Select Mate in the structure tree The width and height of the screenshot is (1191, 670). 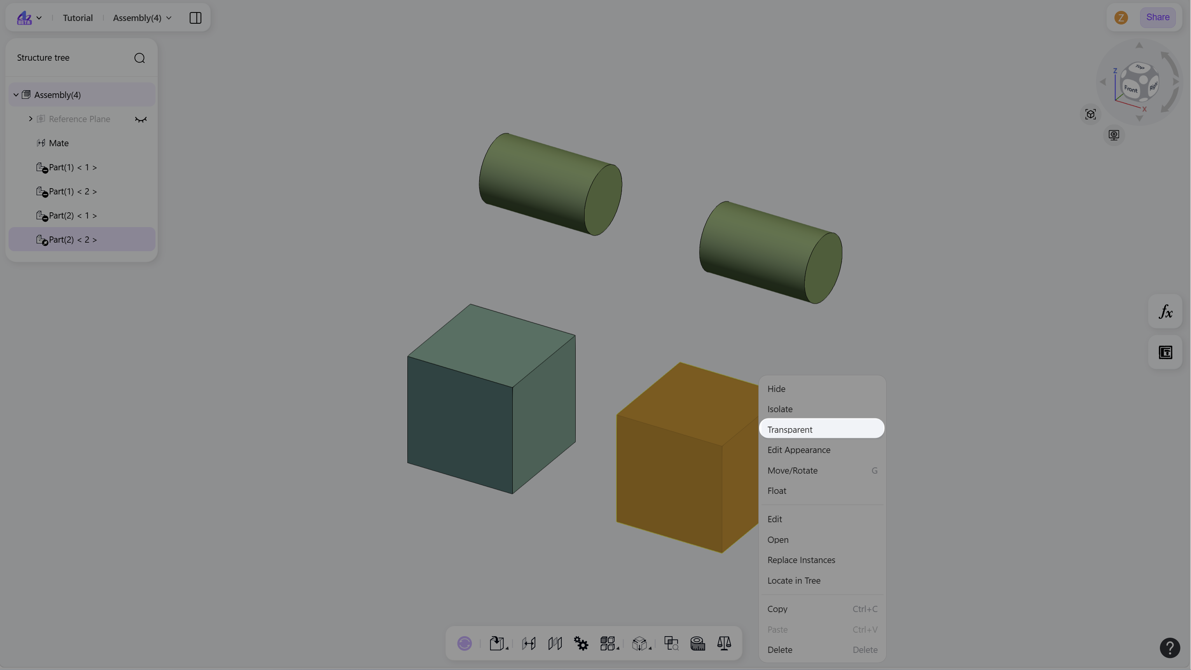82,143
